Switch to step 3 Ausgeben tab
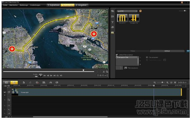Viewport: 192px width, 120px height. (x=81, y=5)
